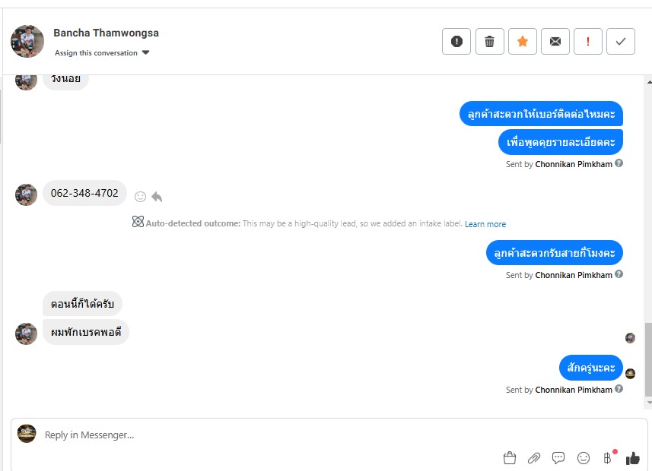652x471 pixels.
Task: Mark conversation as done with checkmark
Action: 621,42
